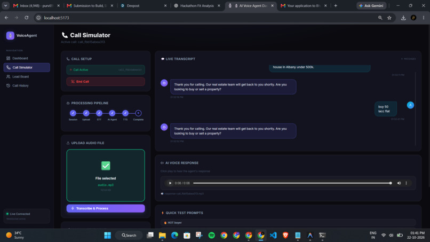Click the TTS pipeline step
The image size is (430, 242).
click(125, 113)
